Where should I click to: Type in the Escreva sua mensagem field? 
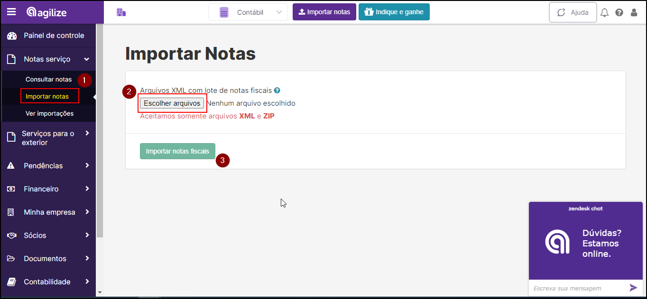click(x=576, y=288)
